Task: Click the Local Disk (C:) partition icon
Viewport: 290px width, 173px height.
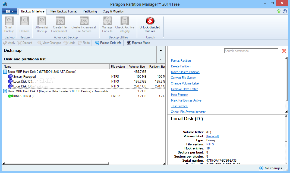Action: pos(11,81)
